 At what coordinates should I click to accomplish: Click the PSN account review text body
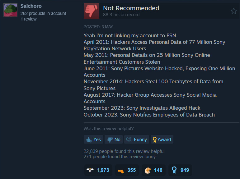pyautogui.click(x=159, y=75)
